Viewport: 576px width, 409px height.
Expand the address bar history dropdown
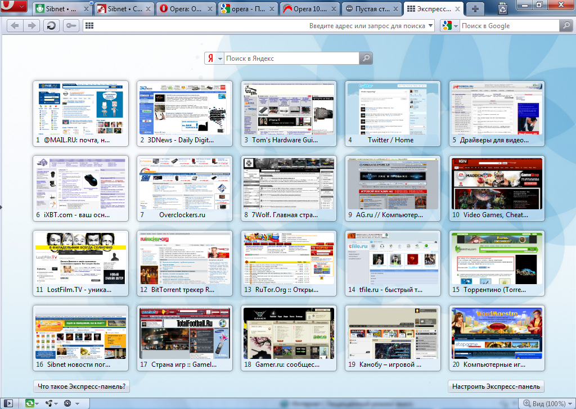point(430,26)
